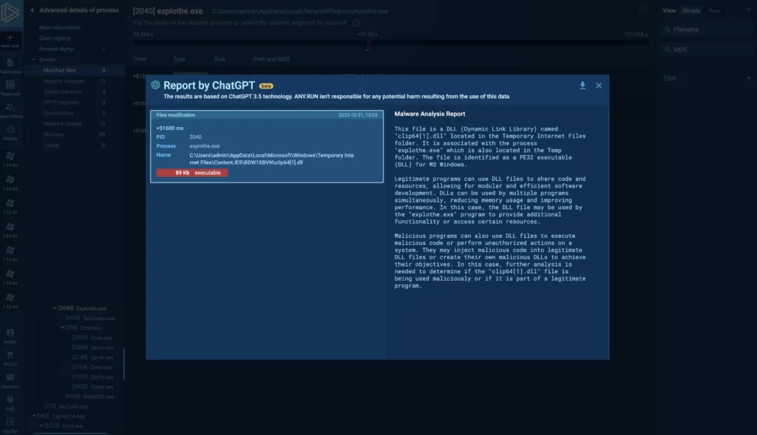This screenshot has height=435, width=757.
Task: Select [1392] Cacls.exe process
Action: (92, 377)
